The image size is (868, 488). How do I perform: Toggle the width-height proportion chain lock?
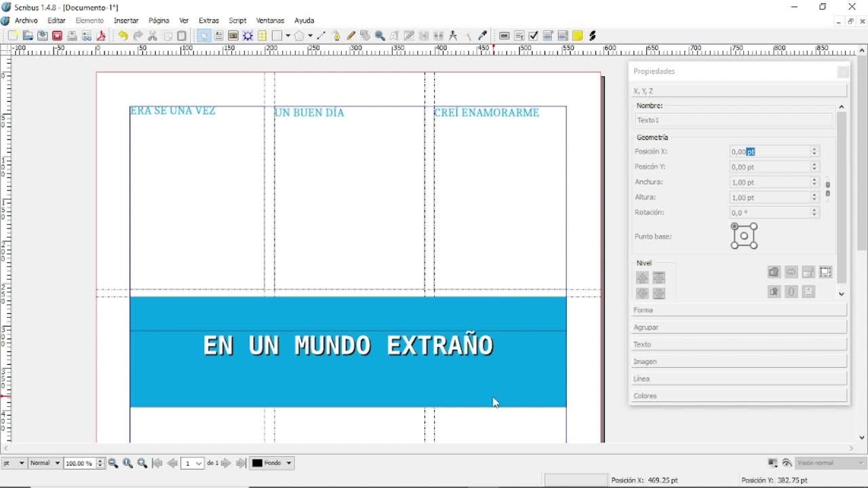[827, 189]
